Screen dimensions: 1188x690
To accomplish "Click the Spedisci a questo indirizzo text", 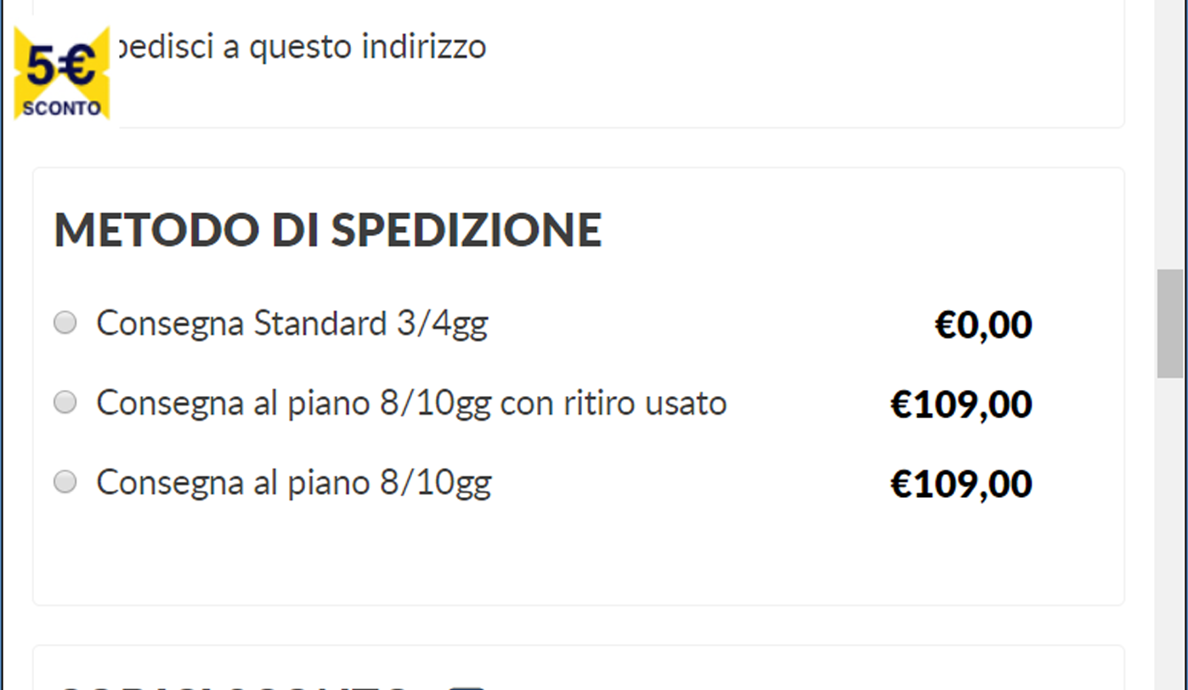I will pyautogui.click(x=299, y=47).
